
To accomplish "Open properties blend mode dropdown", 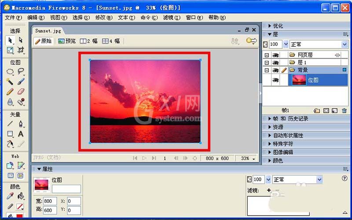I will click(x=319, y=179).
